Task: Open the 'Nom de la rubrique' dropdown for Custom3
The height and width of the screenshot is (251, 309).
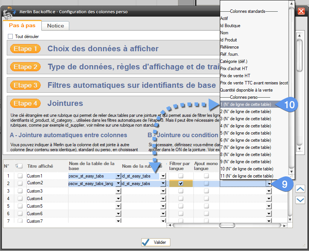Action: (163, 191)
